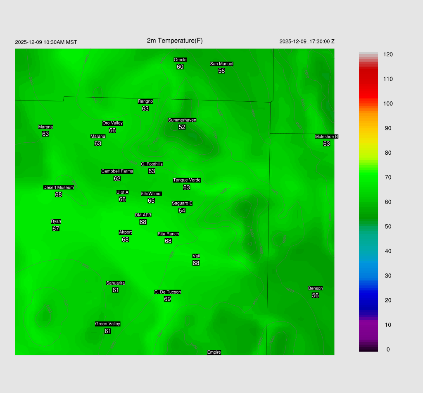The image size is (423, 393).
Task: Select the Oracle station label
Action: [x=180, y=60]
